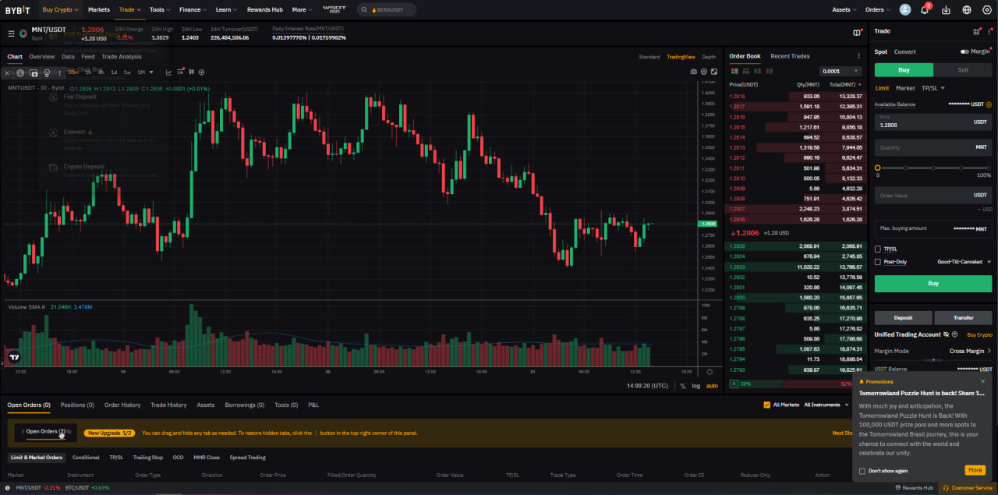Viewport: 998px width, 495px height.
Task: Open the All Instruments dropdown
Action: point(826,405)
